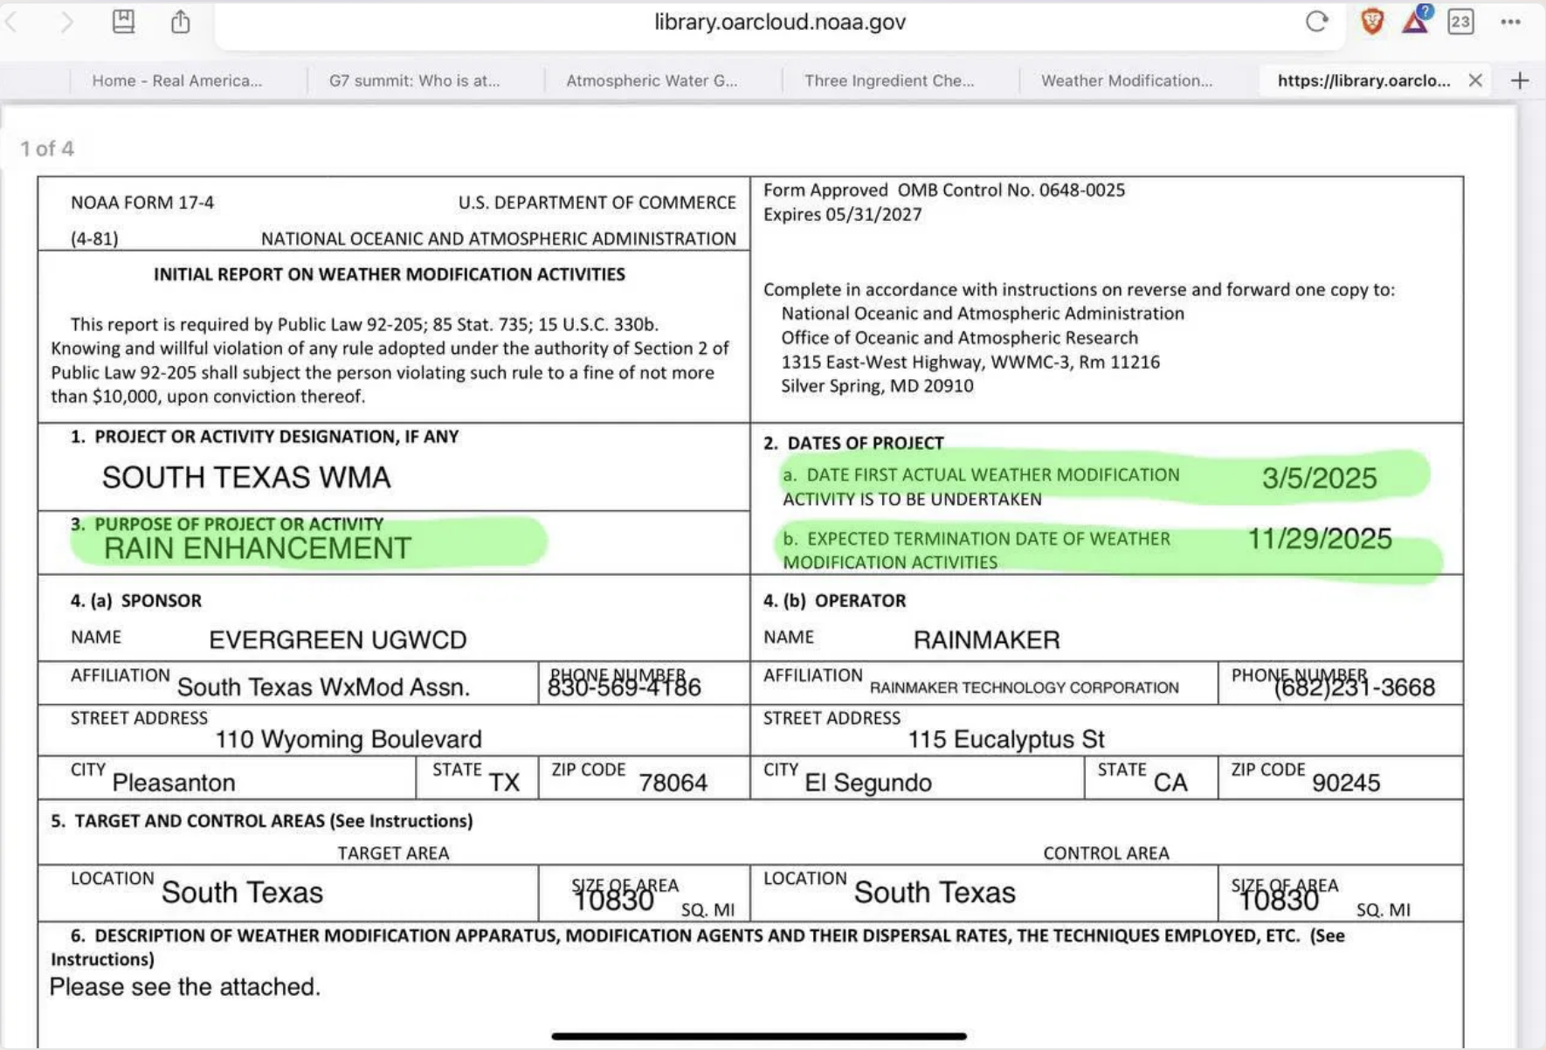Click the termination date '11/29/2025'
1546x1050 pixels.
click(1319, 539)
